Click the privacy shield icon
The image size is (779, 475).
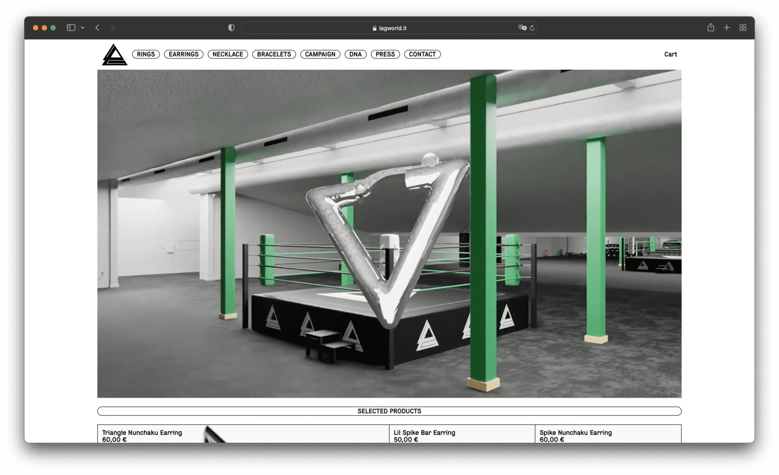pos(231,27)
